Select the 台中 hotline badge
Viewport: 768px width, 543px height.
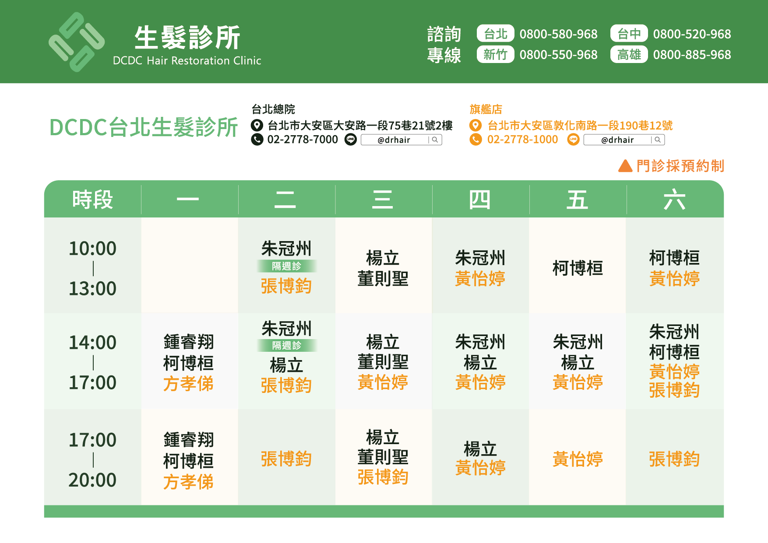[629, 34]
